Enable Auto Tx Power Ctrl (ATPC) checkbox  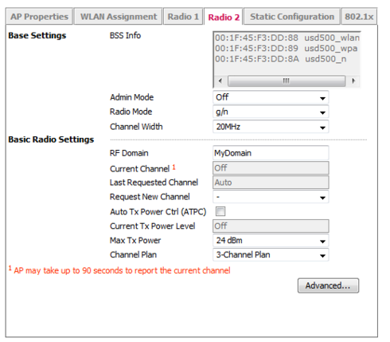(220, 211)
